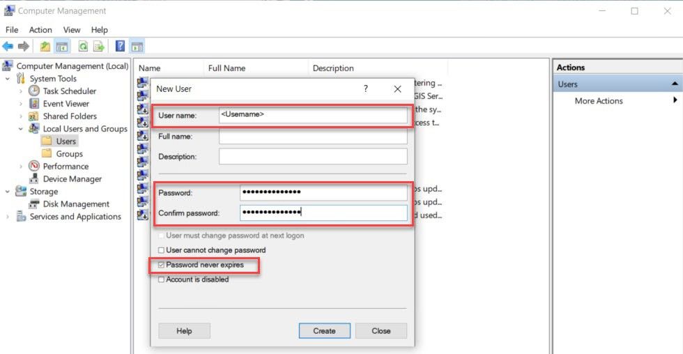Click the Password input field

click(x=323, y=192)
